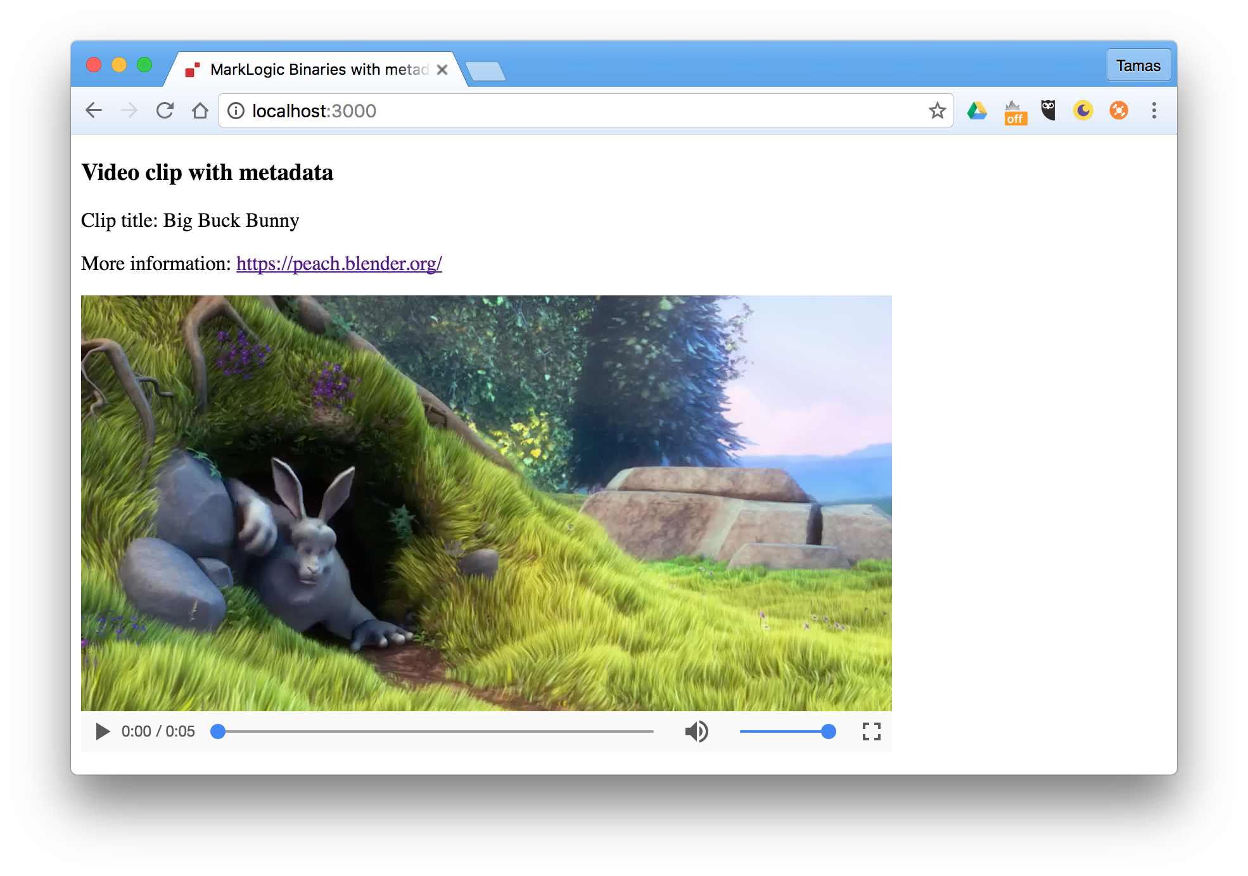Click the yellow moon extension icon
Screen dimensions: 1248x876
click(1083, 111)
